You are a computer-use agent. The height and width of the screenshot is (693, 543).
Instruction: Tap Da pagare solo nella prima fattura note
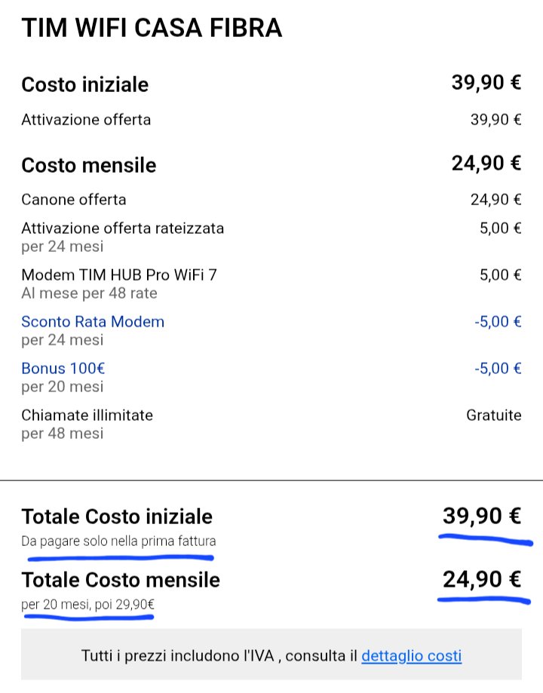[x=118, y=541]
